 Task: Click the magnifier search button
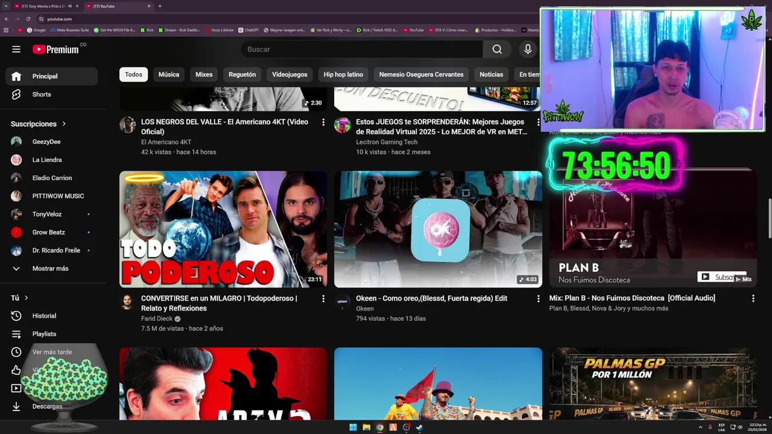click(x=497, y=49)
